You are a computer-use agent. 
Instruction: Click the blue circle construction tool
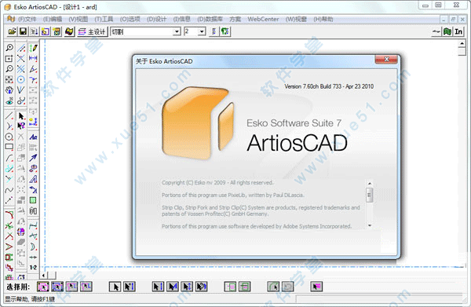[20, 79]
